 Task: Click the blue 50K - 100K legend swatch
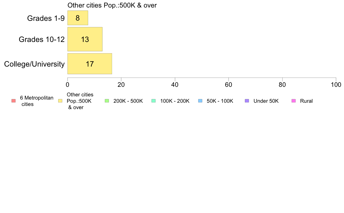[x=200, y=101]
